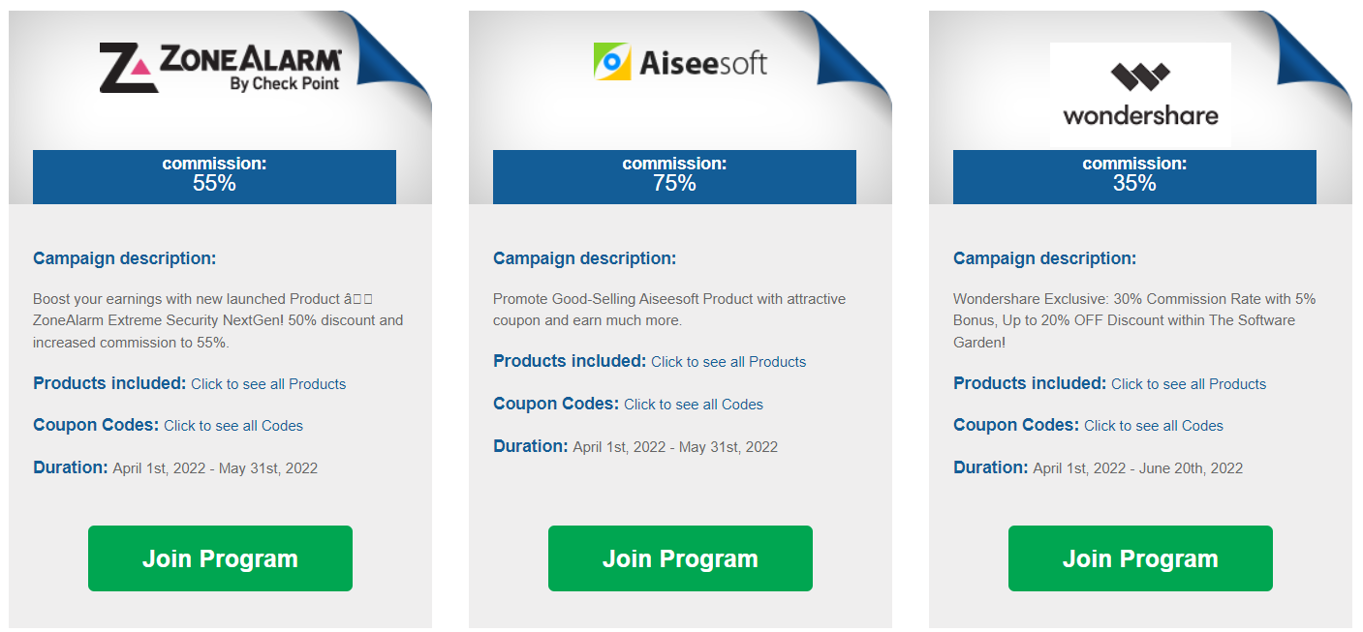Open Aiseesoft 'Click to see all Codes' link
The width and height of the screenshot is (1363, 632).
[x=694, y=405]
